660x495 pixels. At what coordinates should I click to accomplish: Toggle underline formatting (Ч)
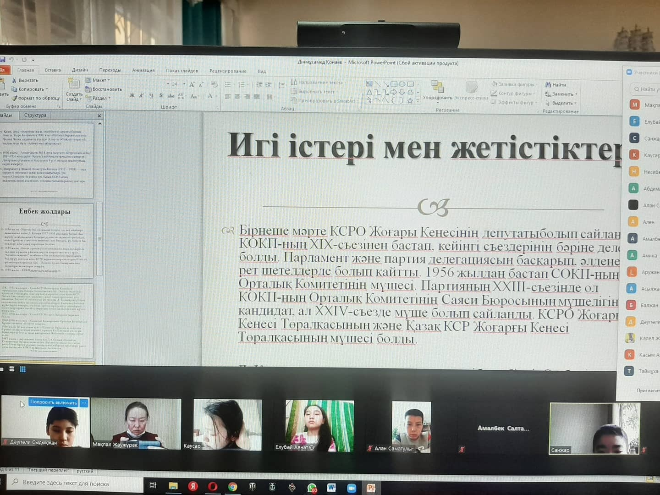coord(151,96)
